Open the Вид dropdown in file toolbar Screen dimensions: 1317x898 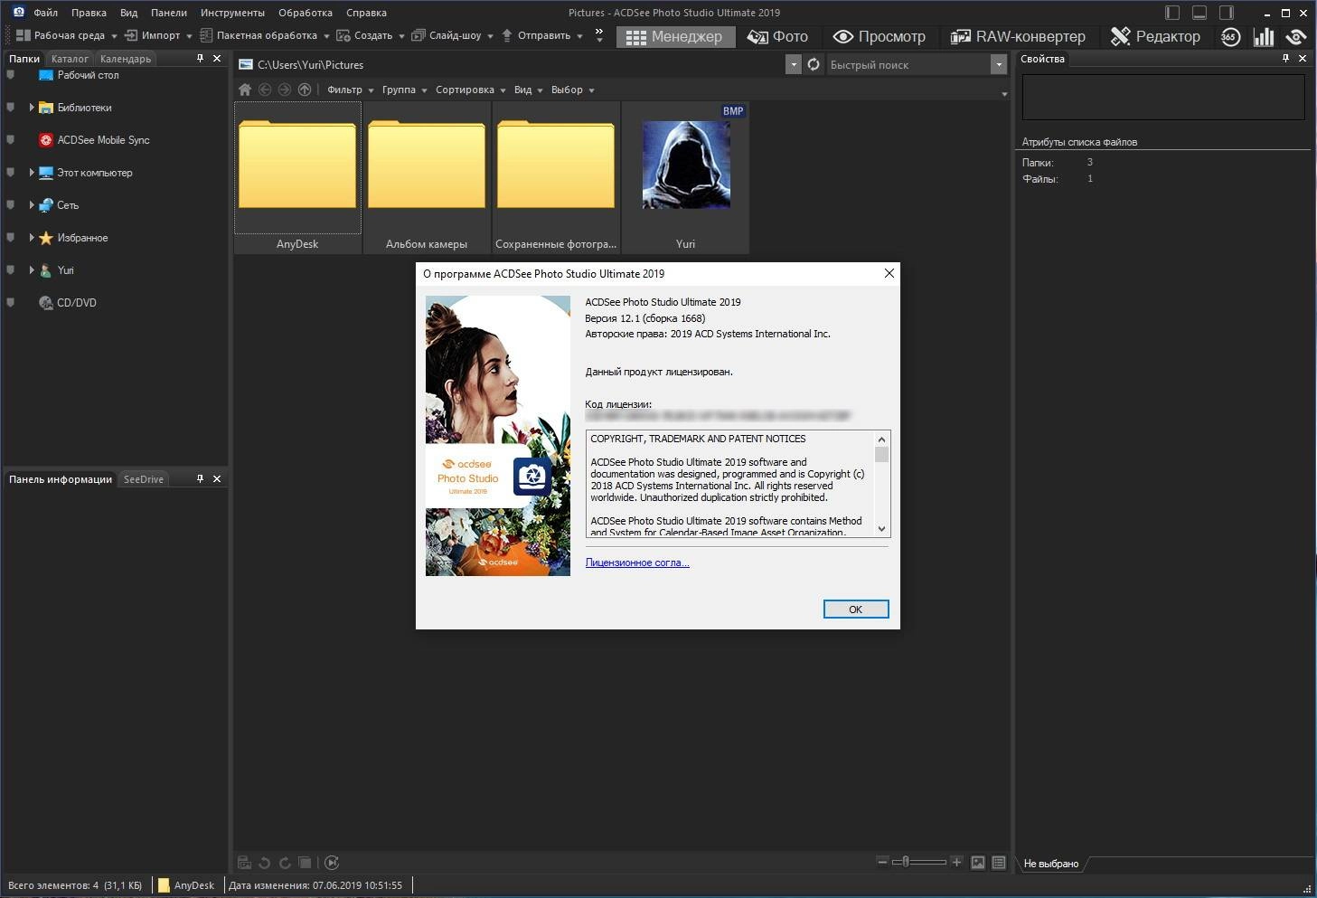(x=528, y=90)
